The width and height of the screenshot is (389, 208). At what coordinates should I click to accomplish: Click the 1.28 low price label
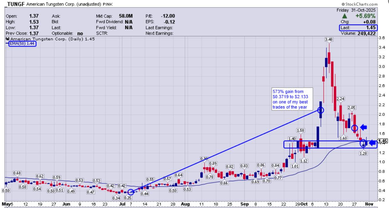(363, 153)
